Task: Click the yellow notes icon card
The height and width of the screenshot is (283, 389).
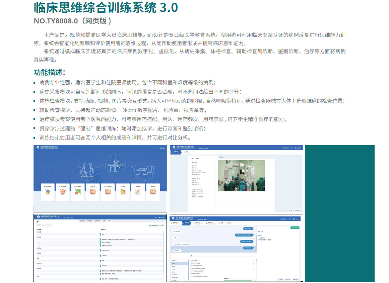Action: pyautogui.click(x=123, y=192)
